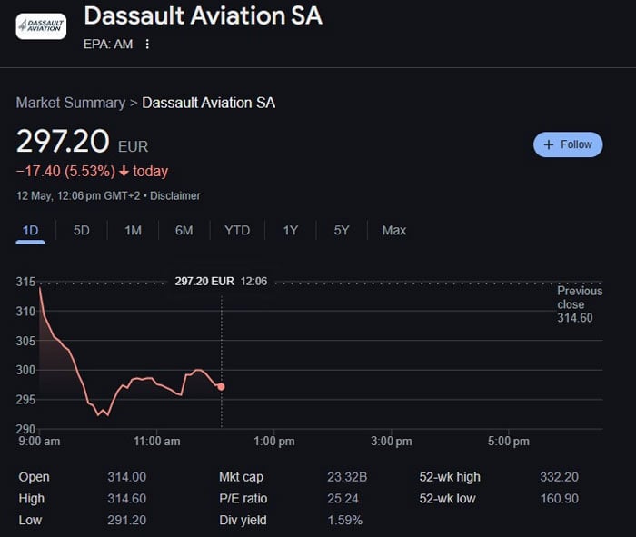Click the P/E ratio value 25.24
The width and height of the screenshot is (636, 537).
[343, 499]
